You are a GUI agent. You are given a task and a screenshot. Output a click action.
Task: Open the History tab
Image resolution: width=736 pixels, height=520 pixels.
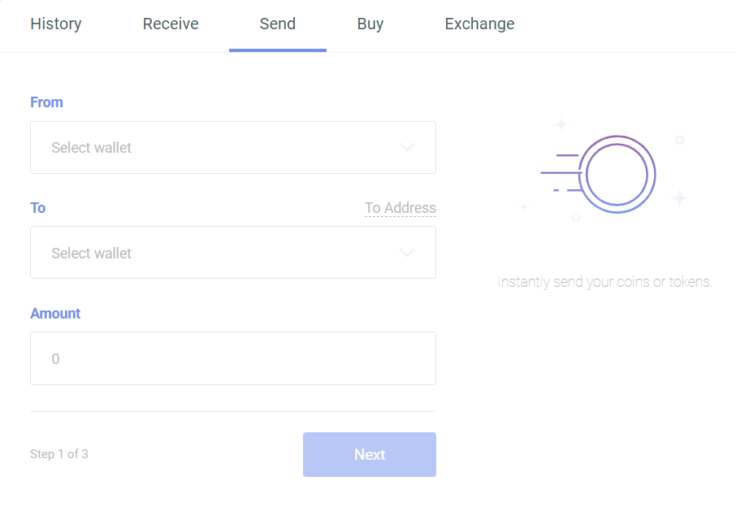click(x=56, y=24)
